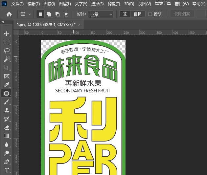The image size is (207, 175).
Task: Enable the 透明 (Transparent) checkbox
Action: [x=150, y=14]
